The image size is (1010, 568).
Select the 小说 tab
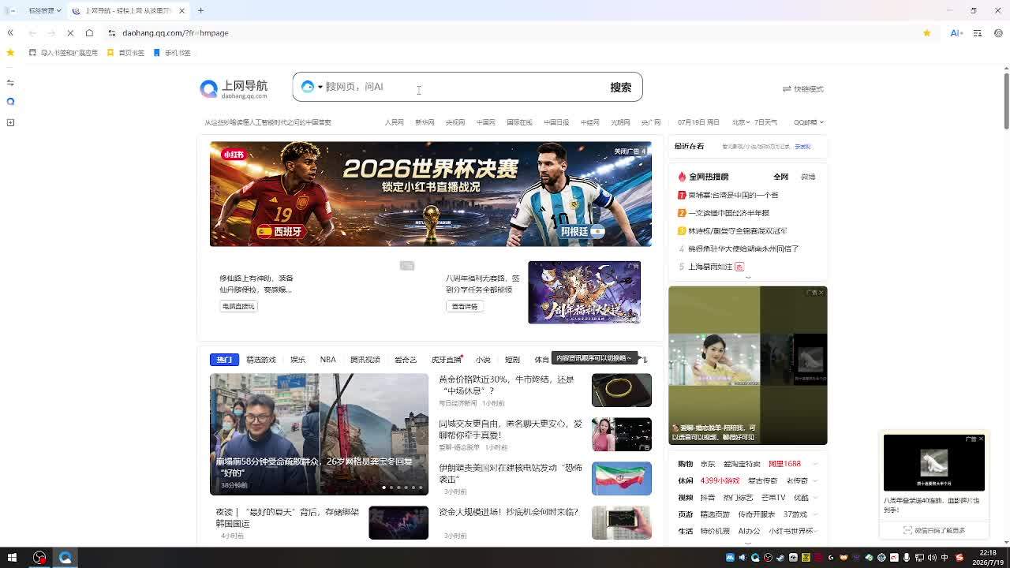(483, 360)
